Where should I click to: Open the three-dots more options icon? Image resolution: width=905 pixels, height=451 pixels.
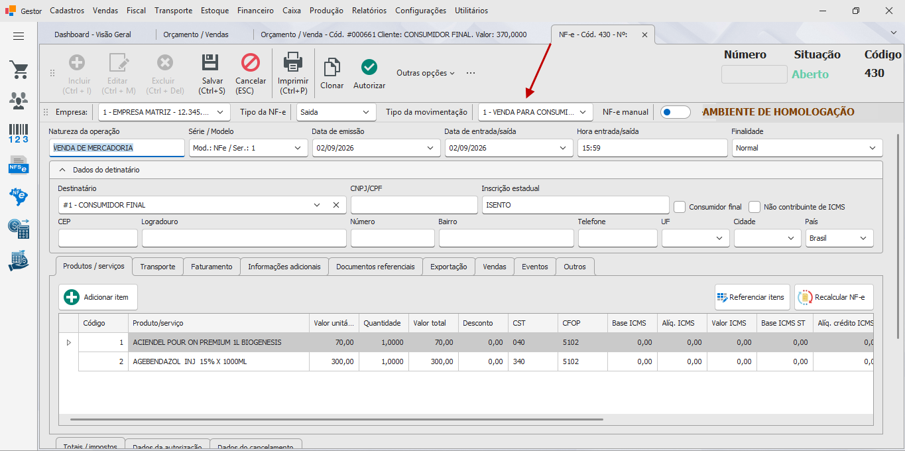click(471, 73)
